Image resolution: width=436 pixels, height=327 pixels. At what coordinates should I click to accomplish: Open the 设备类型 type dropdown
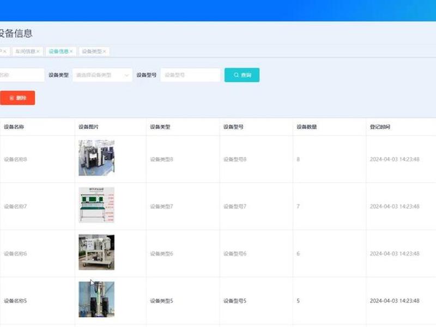[102, 75]
